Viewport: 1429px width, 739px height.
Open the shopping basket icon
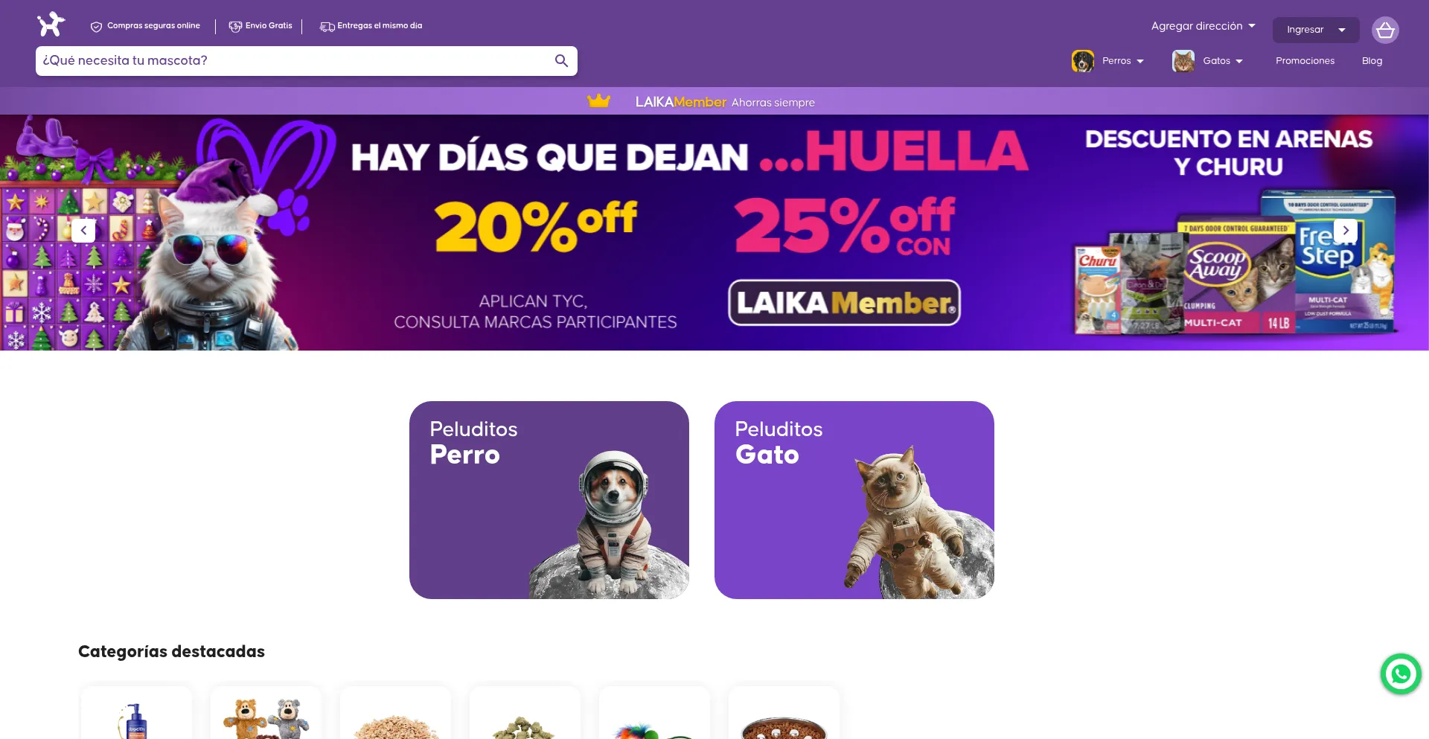[1385, 31]
